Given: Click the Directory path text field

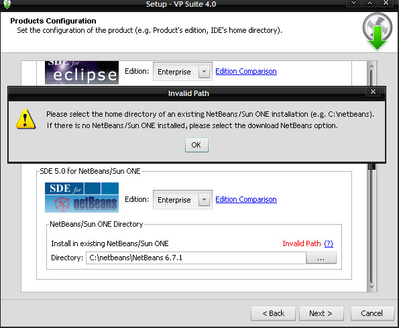Looking at the screenshot, I should tap(196, 258).
